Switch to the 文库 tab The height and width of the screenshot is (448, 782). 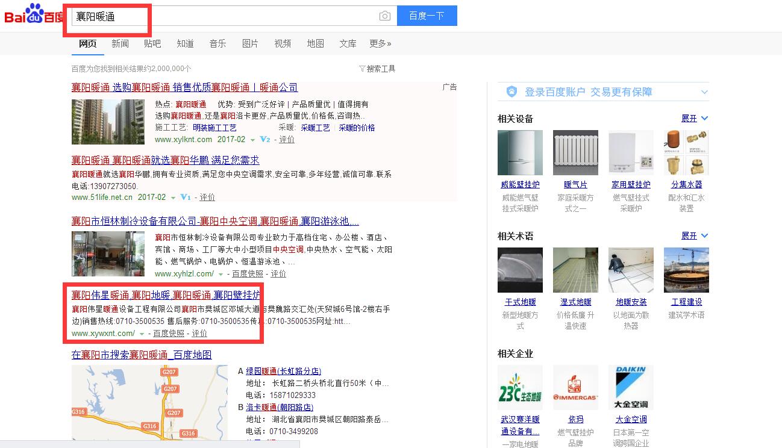pos(348,43)
